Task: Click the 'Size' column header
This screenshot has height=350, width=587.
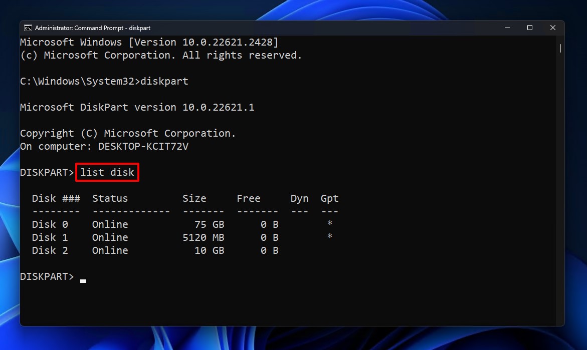Action: click(194, 198)
